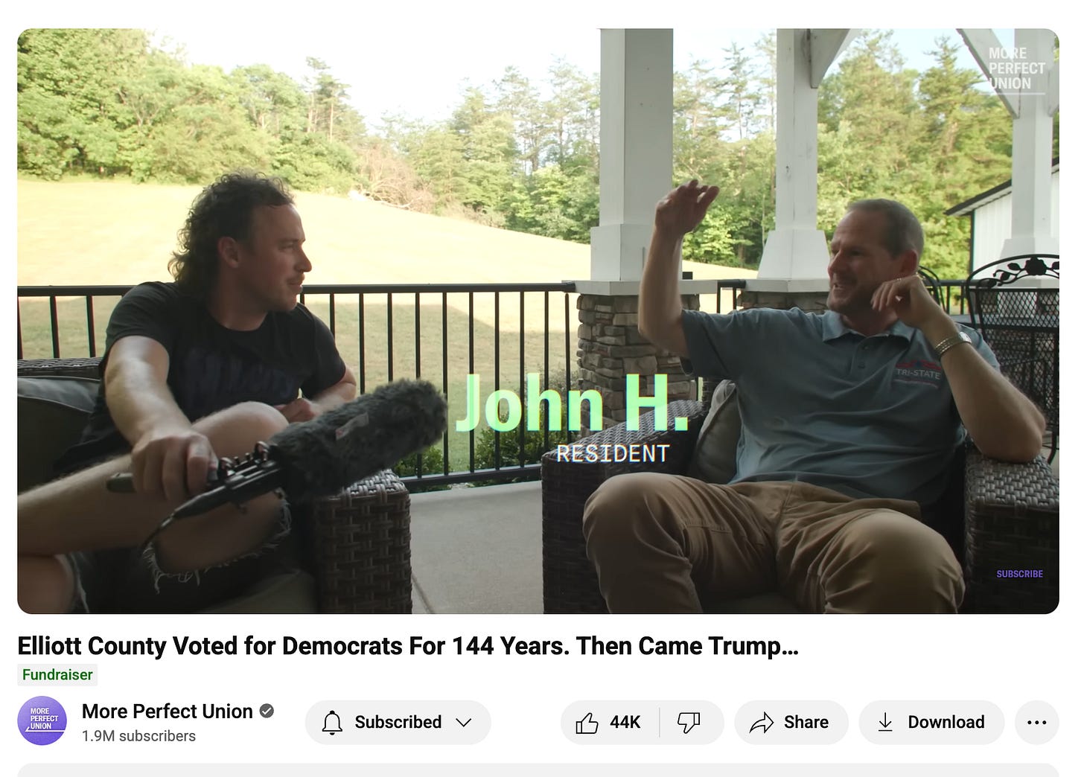Click the purple SUBSCRIBE overlay in video
This screenshot has height=777, width=1084.
pyautogui.click(x=1019, y=574)
